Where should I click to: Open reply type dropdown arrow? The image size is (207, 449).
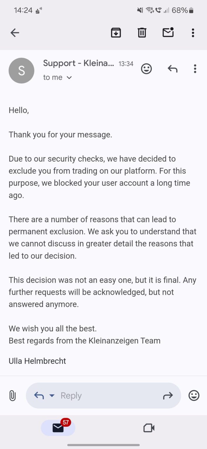click(x=52, y=396)
